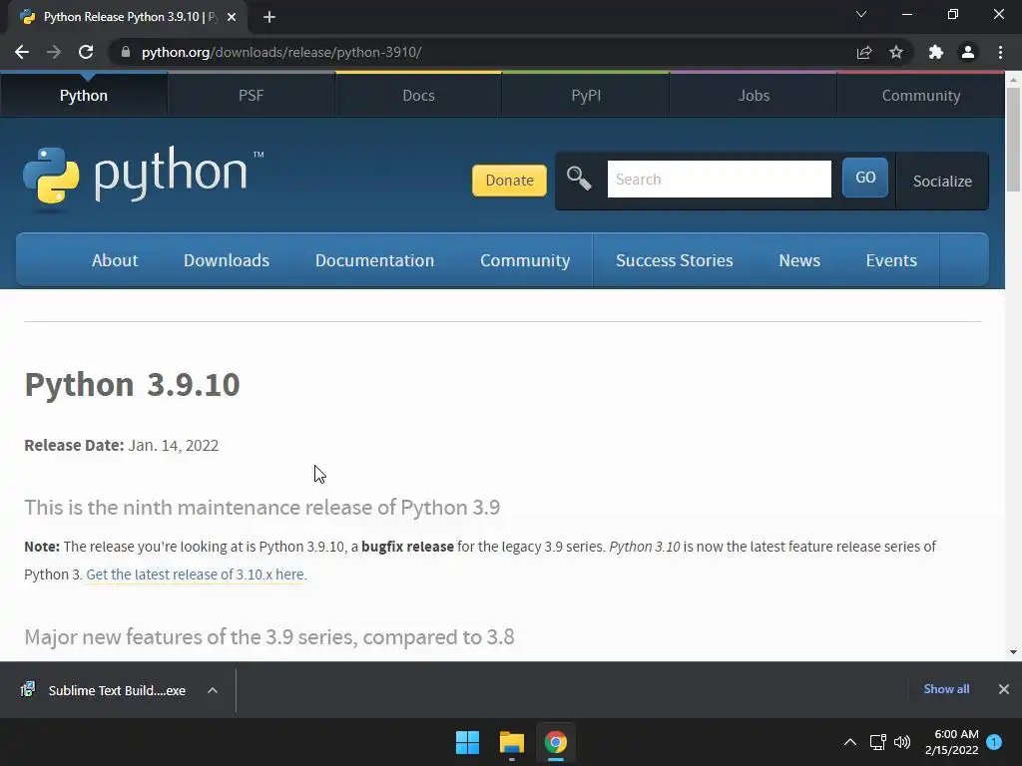Open the tab search chevron
The width and height of the screenshot is (1022, 766).
[861, 14]
